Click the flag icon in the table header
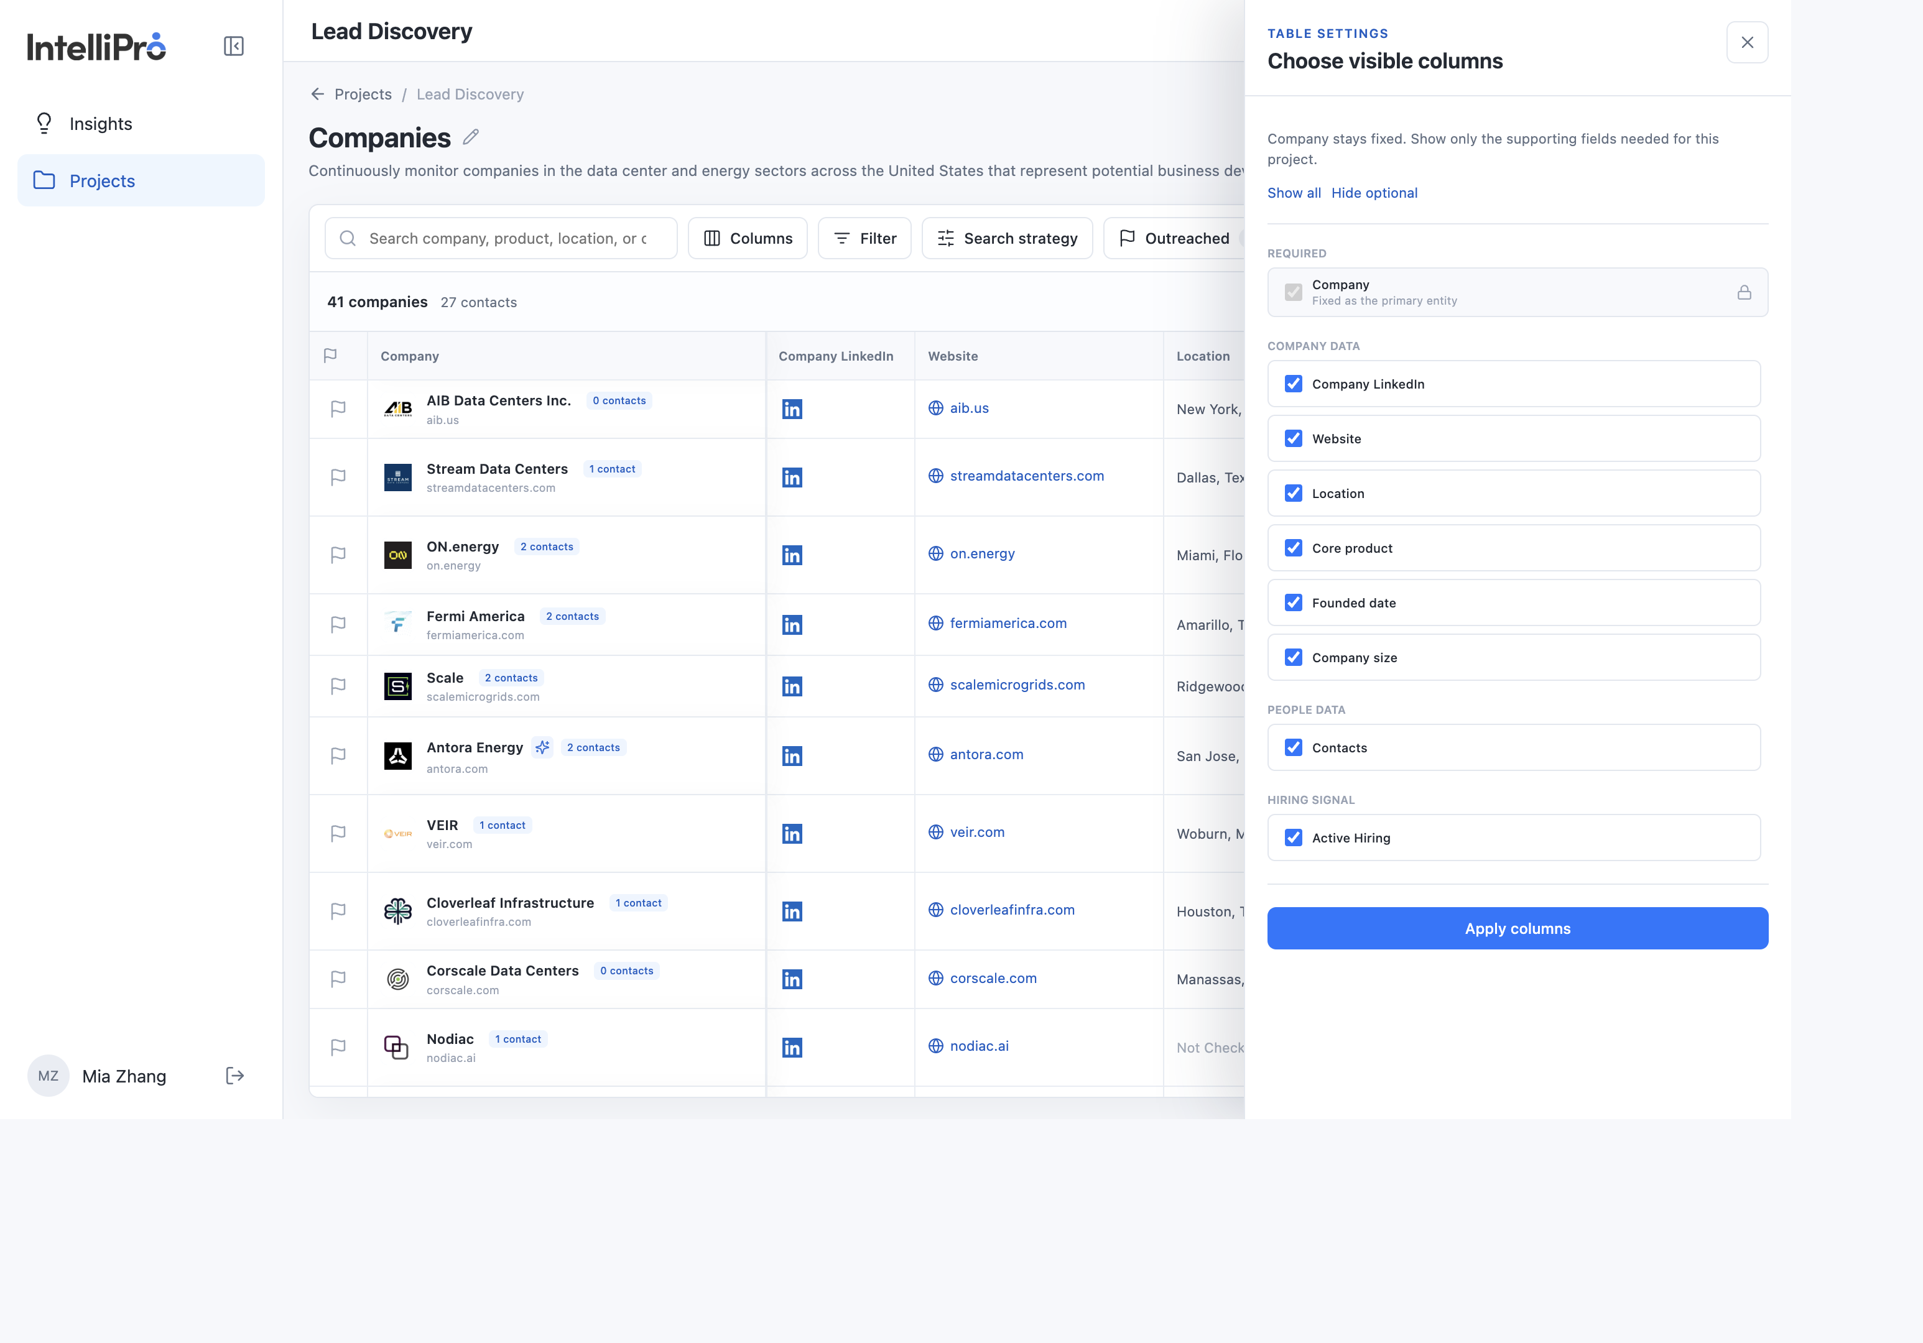The width and height of the screenshot is (1923, 1343). click(330, 356)
